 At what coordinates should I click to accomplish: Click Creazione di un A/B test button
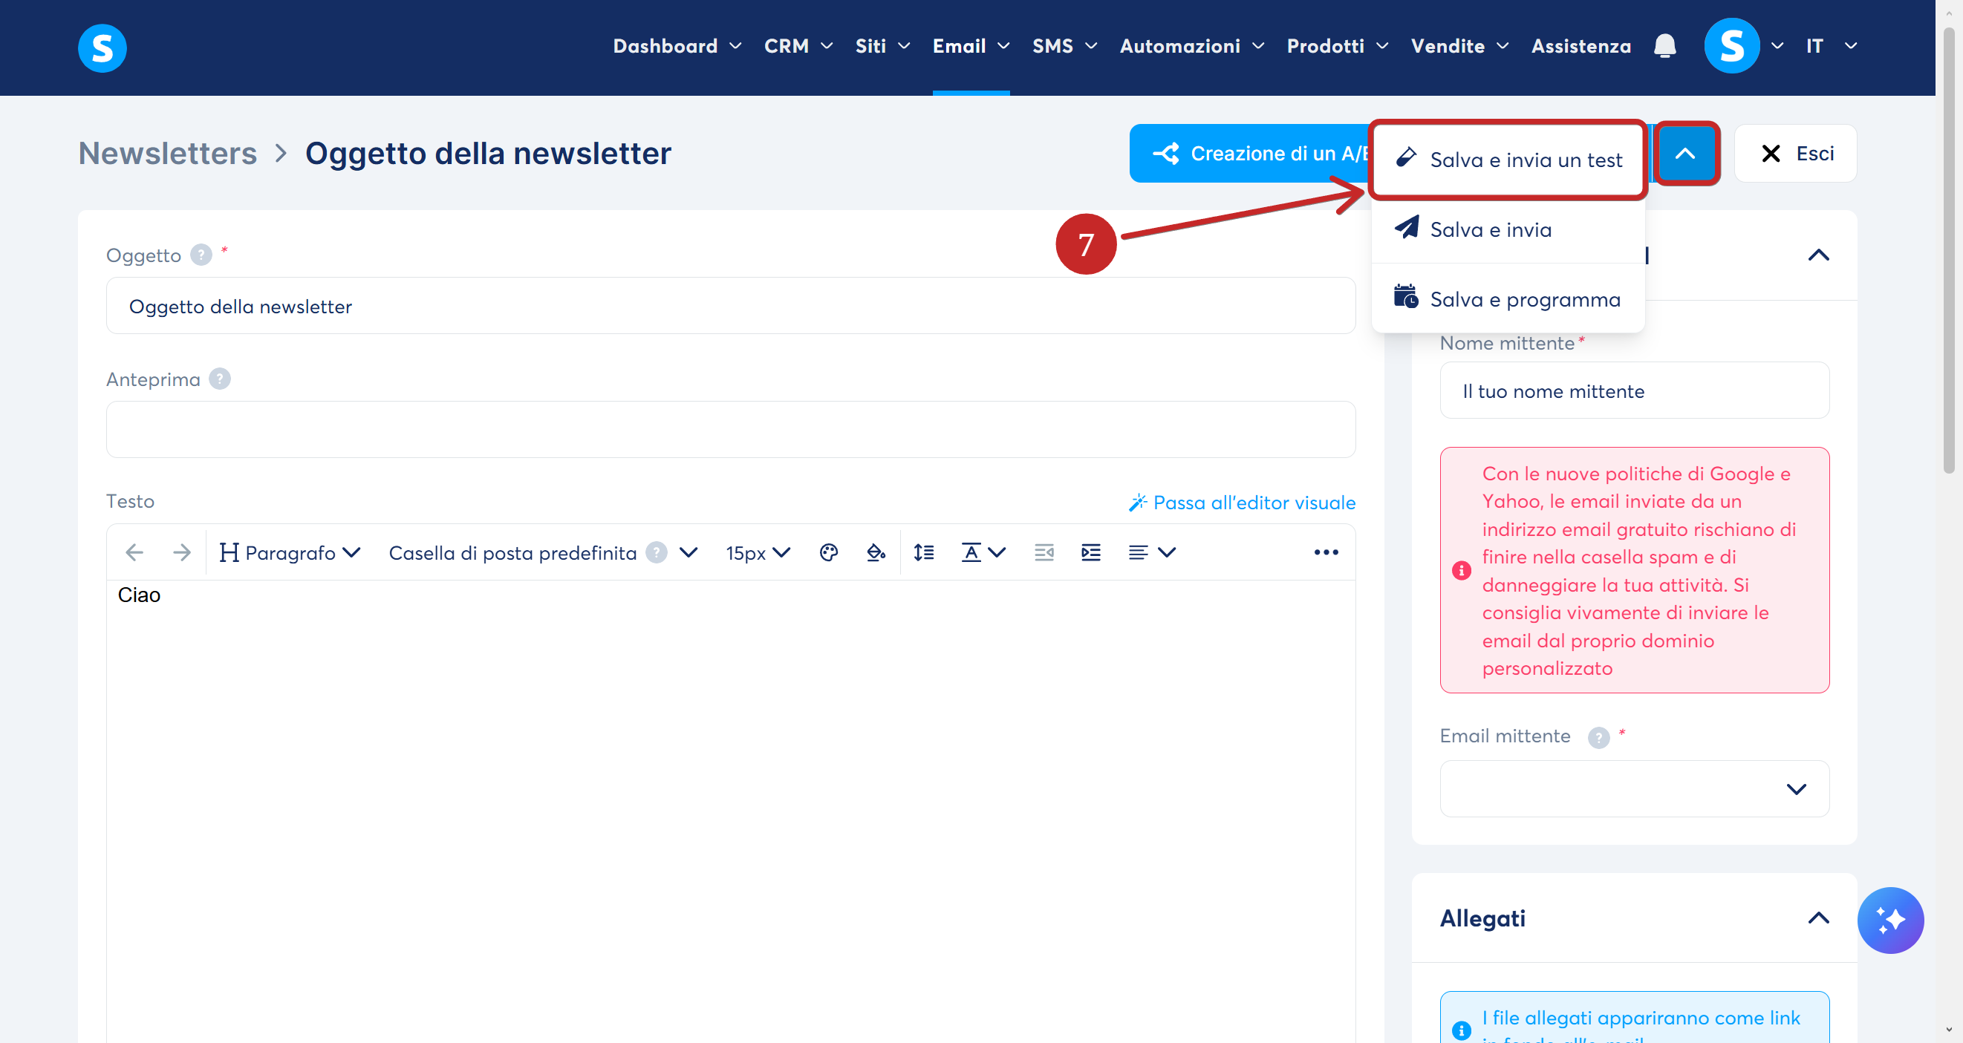pos(1250,153)
